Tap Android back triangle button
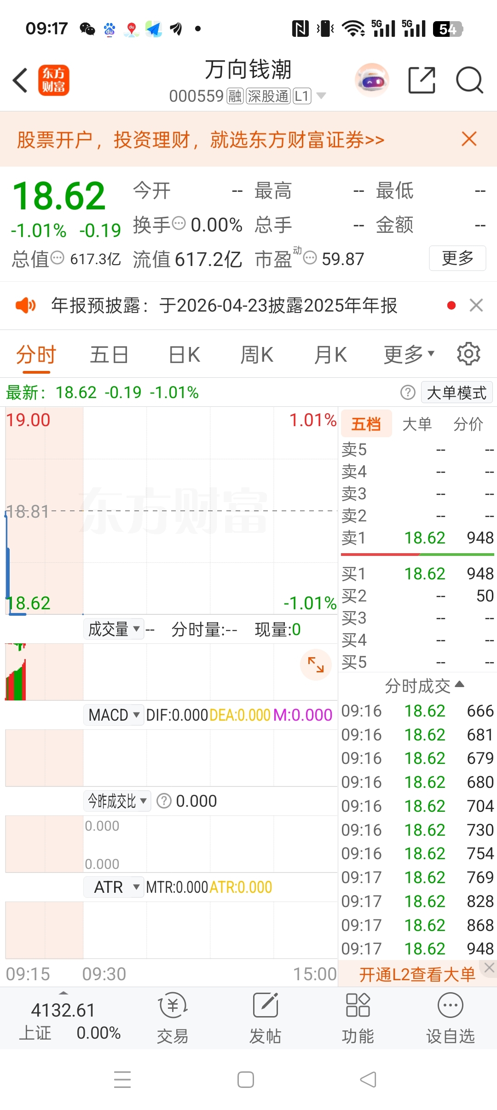Screen dimensions: 497x1110 pyautogui.click(x=368, y=1079)
